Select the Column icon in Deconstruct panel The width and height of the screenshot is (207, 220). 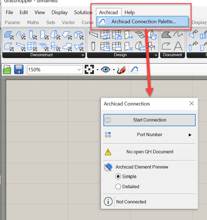point(32,35)
